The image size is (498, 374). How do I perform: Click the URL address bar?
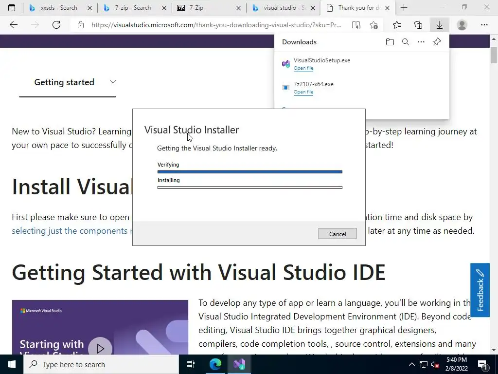(216, 25)
